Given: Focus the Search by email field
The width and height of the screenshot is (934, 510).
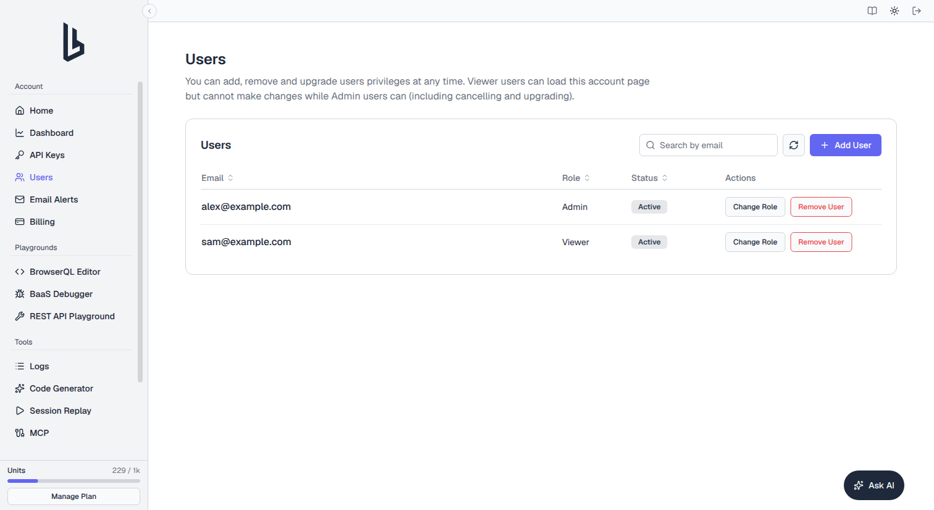Looking at the screenshot, I should [709, 145].
